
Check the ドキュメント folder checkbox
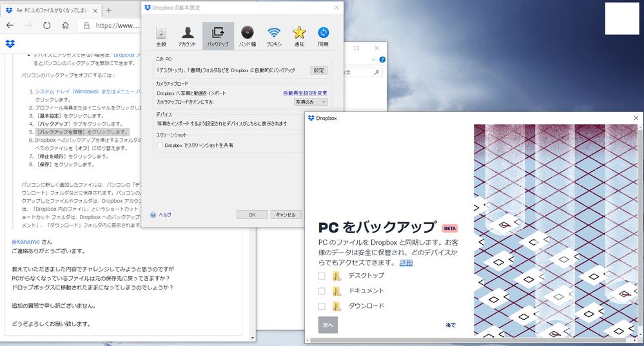click(x=322, y=291)
